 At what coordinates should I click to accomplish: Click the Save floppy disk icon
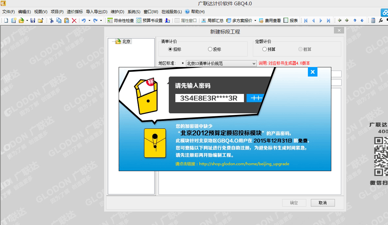click(33, 20)
